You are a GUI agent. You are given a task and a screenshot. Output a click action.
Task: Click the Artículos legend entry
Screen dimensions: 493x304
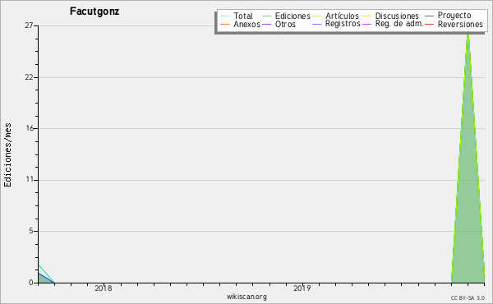[336, 16]
